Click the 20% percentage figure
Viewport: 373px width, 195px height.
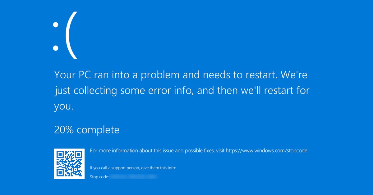coord(64,130)
